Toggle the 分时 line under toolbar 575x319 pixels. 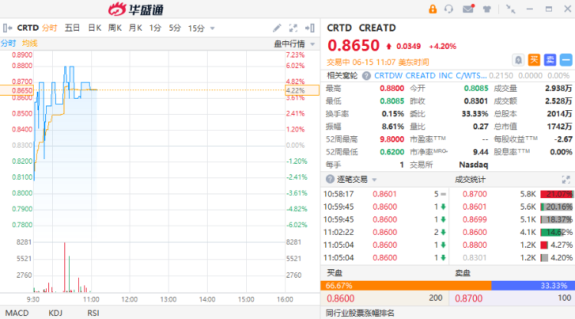[8, 44]
